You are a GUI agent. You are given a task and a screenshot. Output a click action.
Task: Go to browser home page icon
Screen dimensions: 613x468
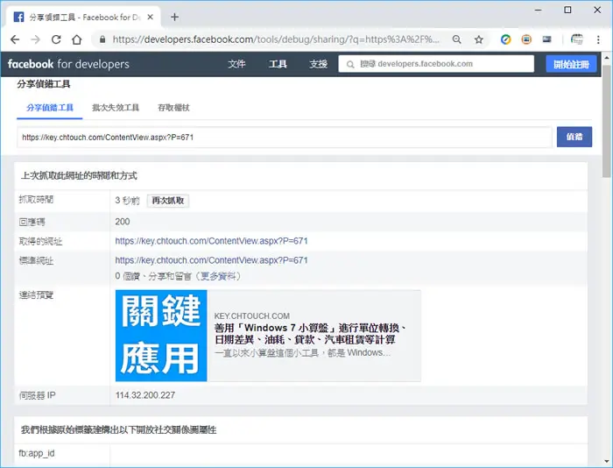pyautogui.click(x=77, y=39)
